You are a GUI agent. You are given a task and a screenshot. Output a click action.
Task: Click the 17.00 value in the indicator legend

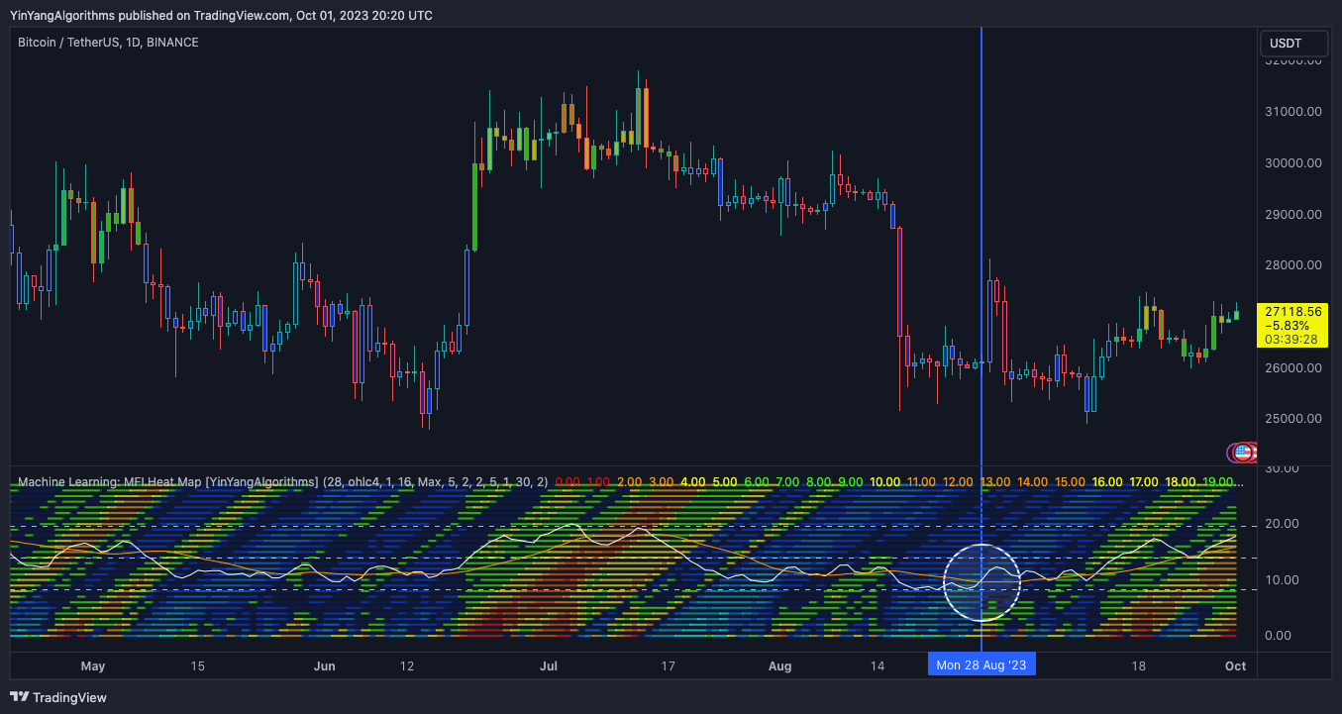1144,482
